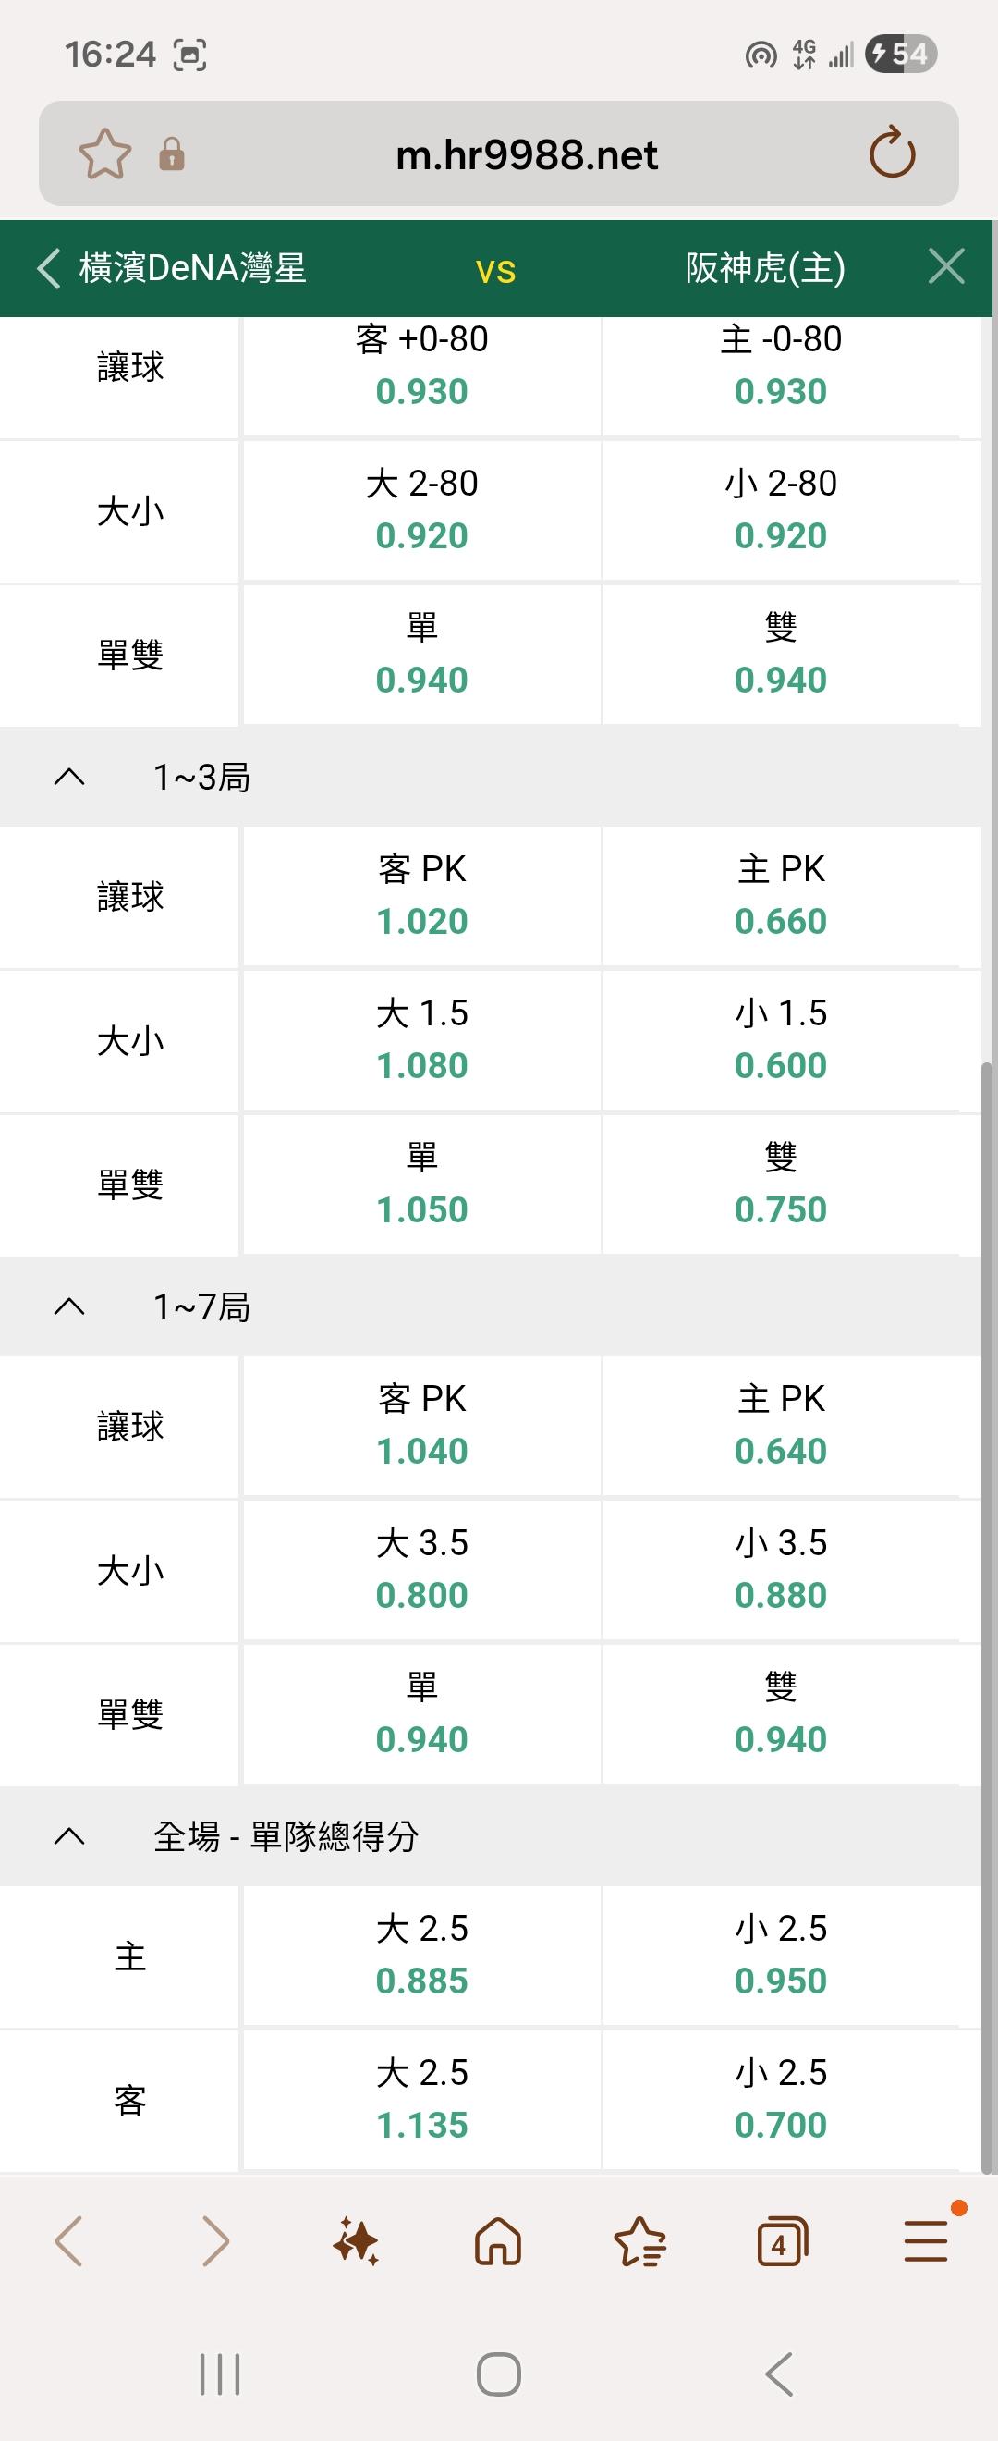Viewport: 998px width, 2441px height.
Task: Go to browser home page
Action: (498, 2242)
